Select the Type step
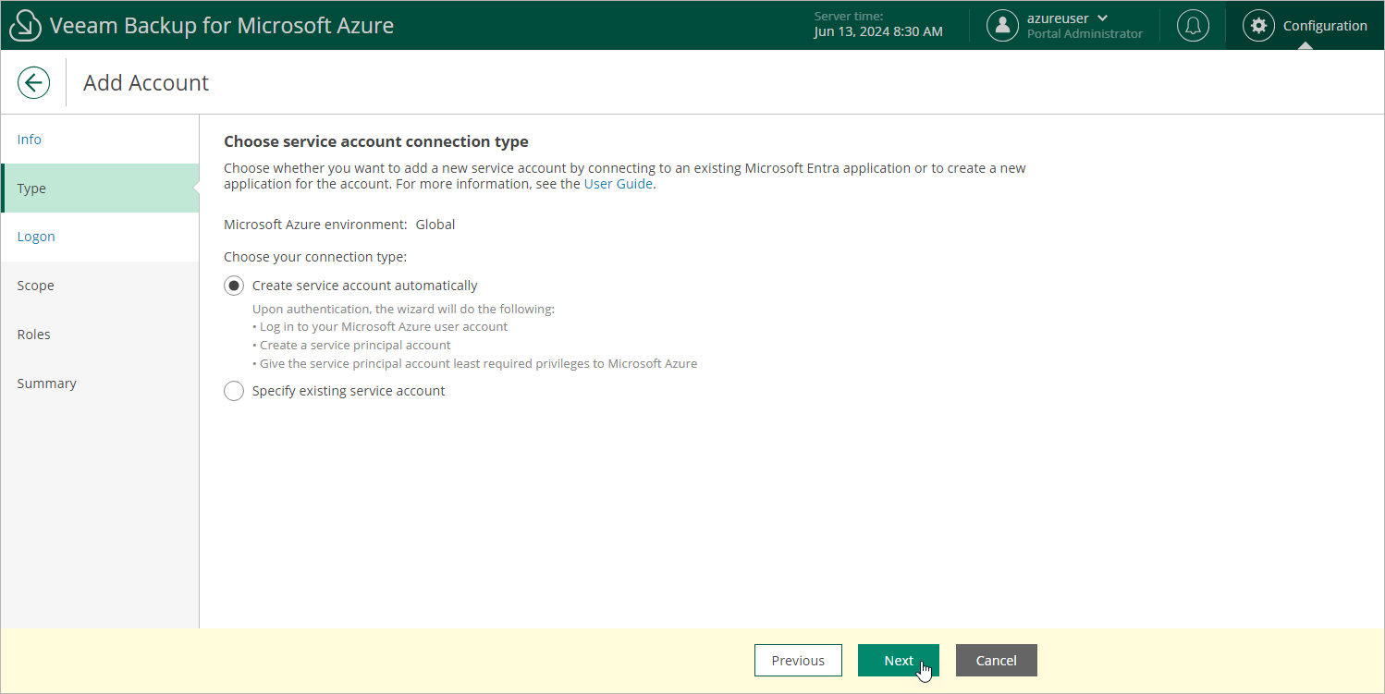This screenshot has width=1385, height=694. coord(31,189)
